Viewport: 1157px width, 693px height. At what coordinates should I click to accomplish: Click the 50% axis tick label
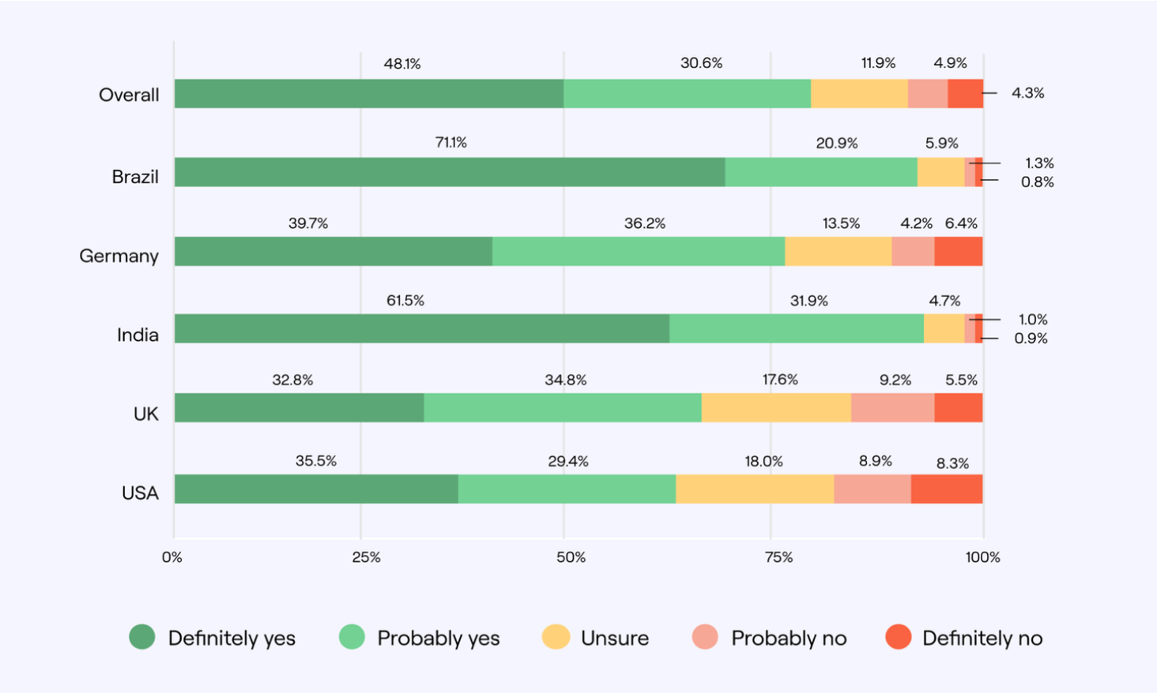click(571, 557)
